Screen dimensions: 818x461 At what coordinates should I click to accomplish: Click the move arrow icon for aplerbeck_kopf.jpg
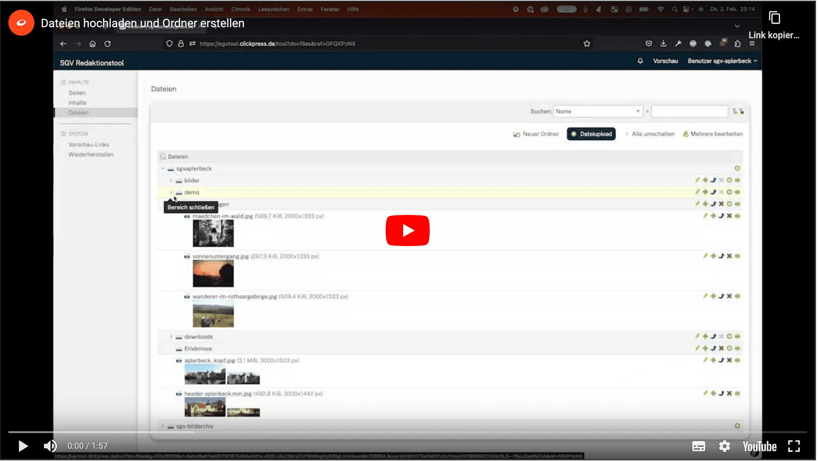click(x=721, y=361)
